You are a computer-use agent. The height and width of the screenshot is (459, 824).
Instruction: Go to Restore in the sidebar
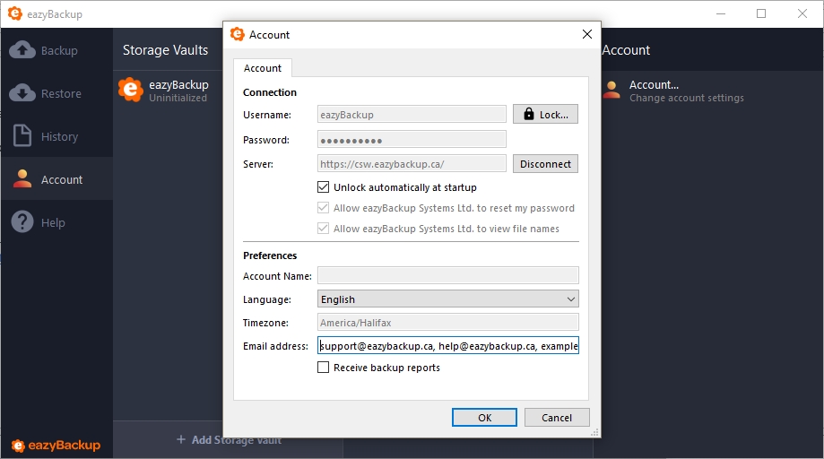pyautogui.click(x=56, y=93)
